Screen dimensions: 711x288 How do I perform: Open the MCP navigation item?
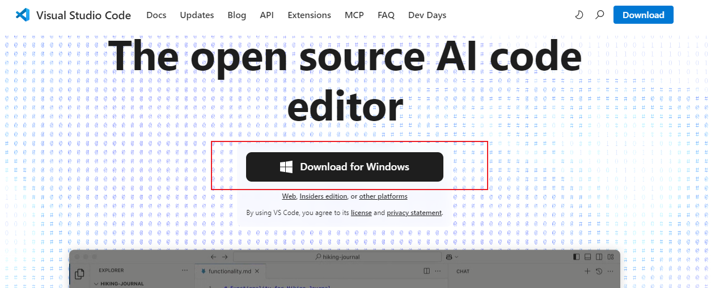point(354,15)
